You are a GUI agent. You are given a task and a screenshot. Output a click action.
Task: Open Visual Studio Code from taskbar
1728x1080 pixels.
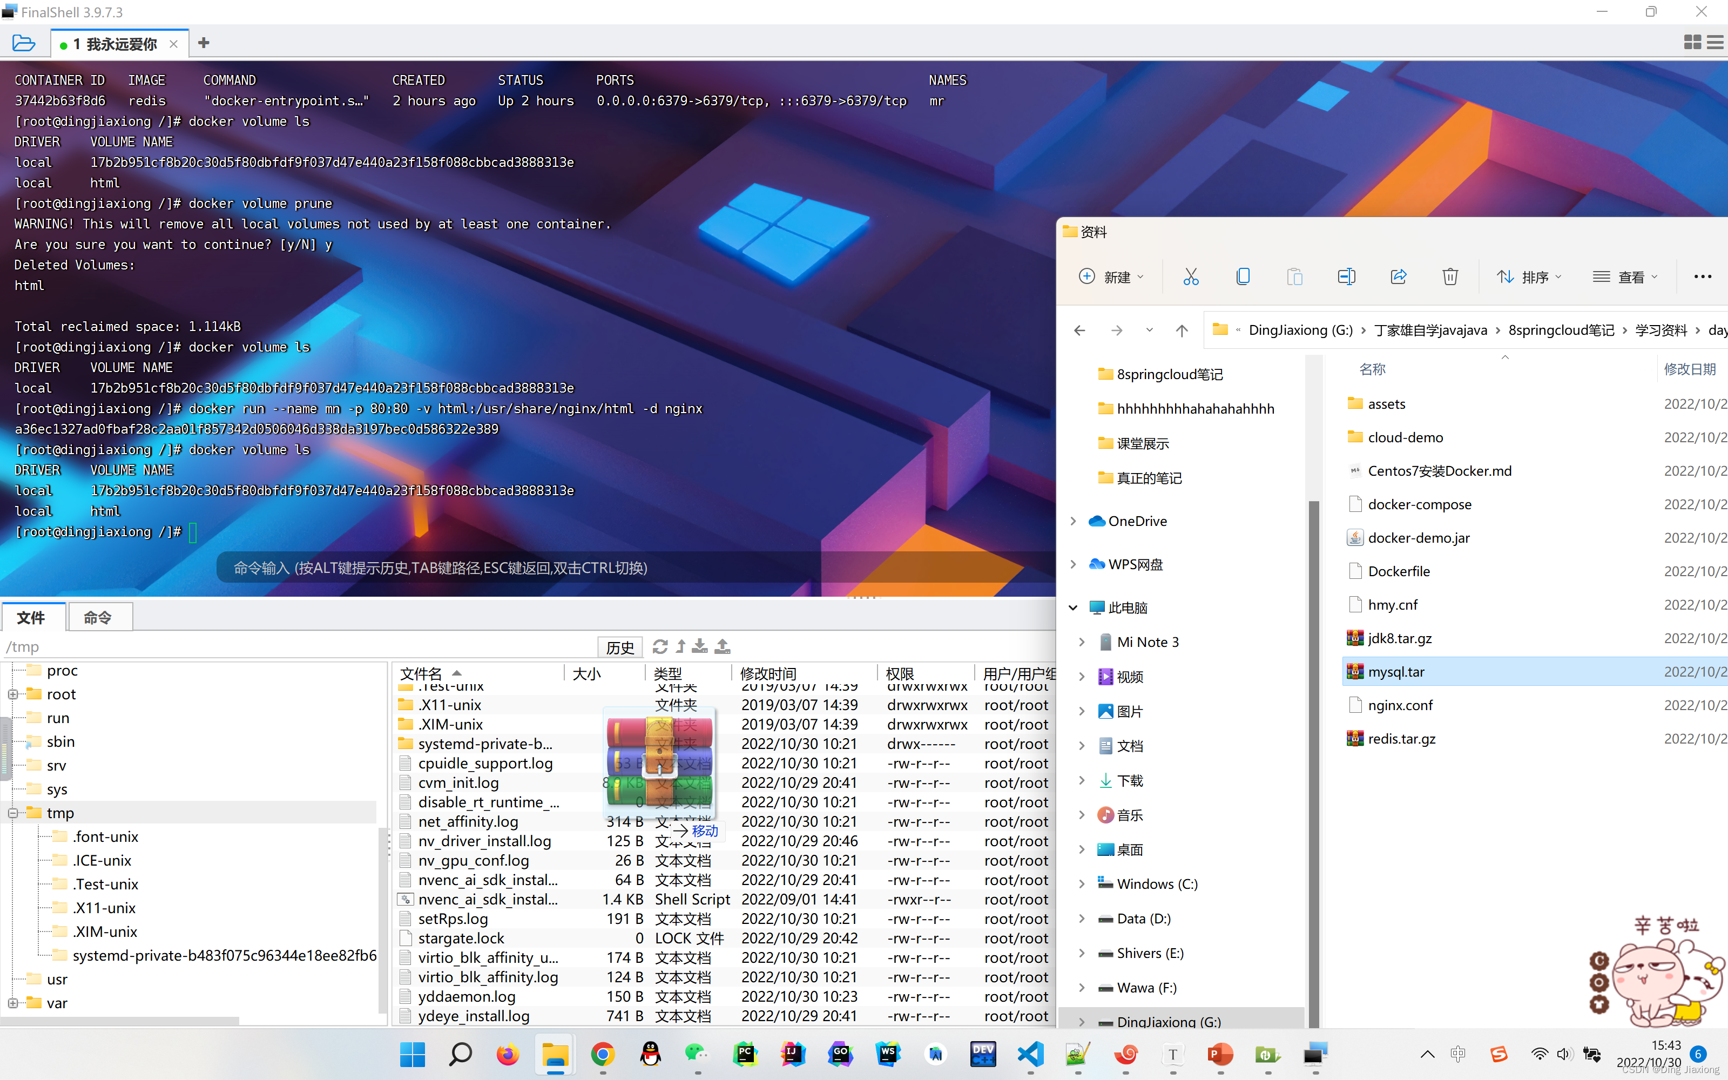coord(1030,1054)
